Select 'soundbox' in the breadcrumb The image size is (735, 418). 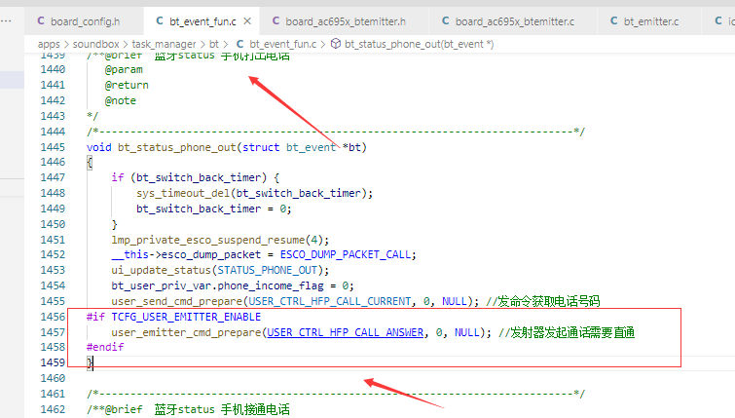tap(95, 44)
